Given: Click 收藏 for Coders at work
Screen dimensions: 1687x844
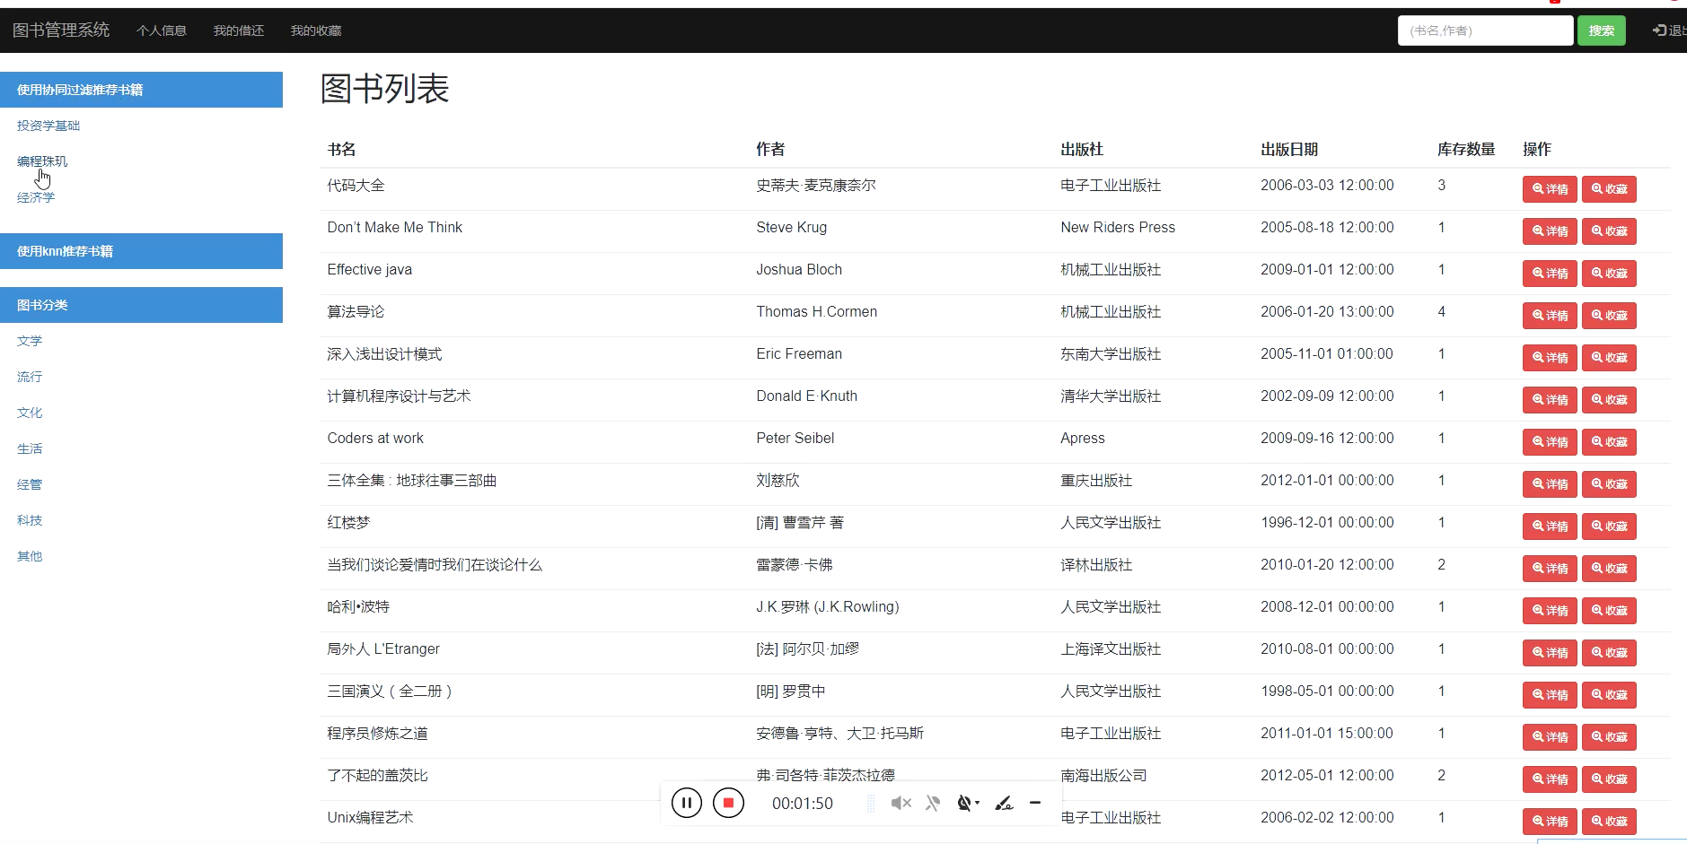Looking at the screenshot, I should tap(1609, 442).
